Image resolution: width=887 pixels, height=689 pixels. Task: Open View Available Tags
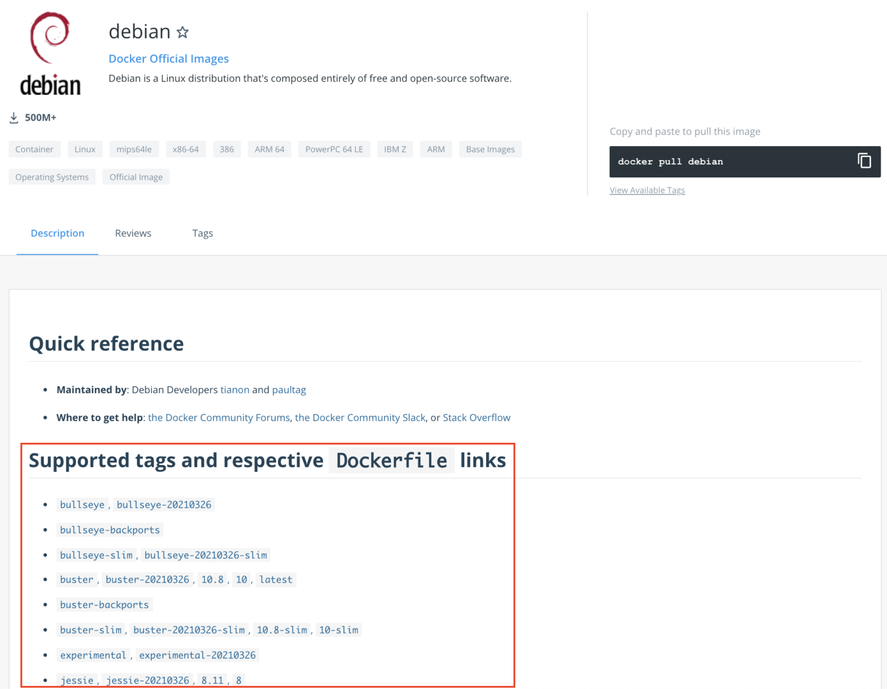647,190
